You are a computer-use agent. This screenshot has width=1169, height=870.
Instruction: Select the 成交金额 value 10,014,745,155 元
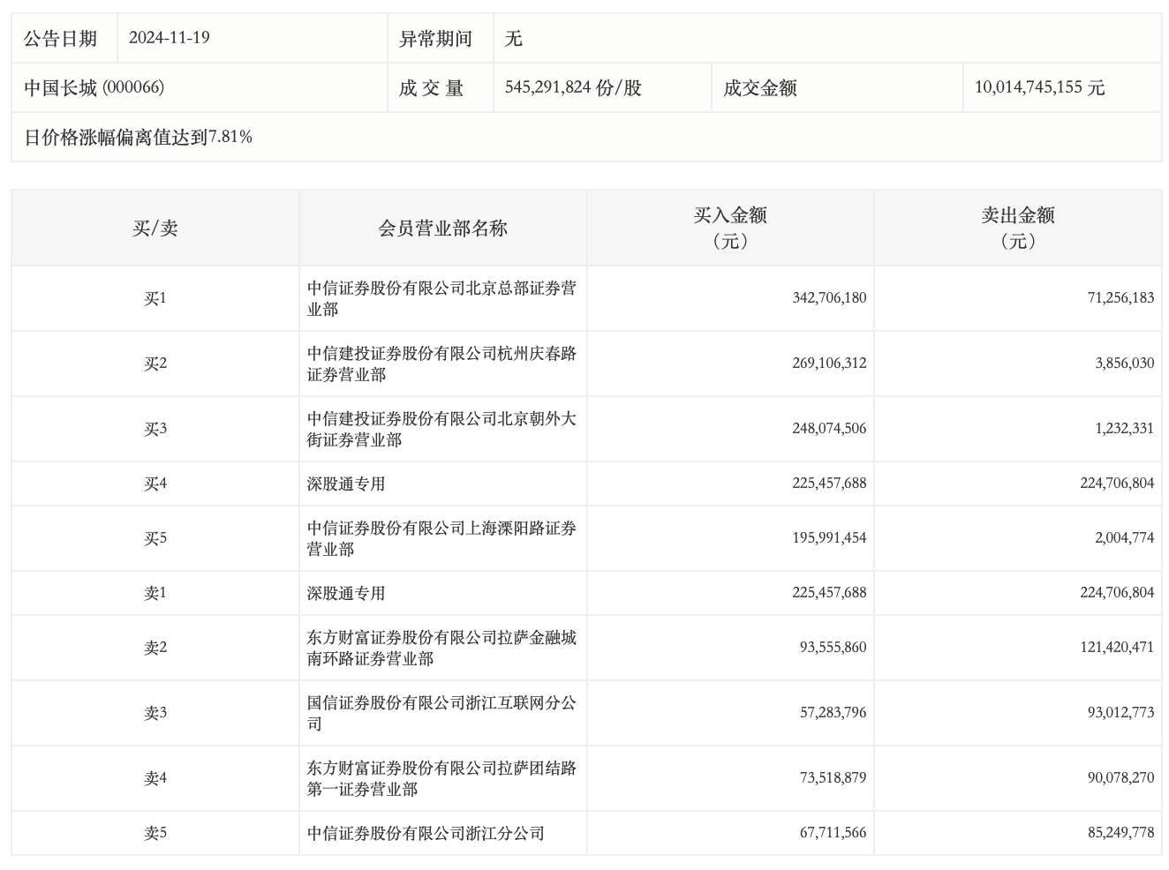1039,87
